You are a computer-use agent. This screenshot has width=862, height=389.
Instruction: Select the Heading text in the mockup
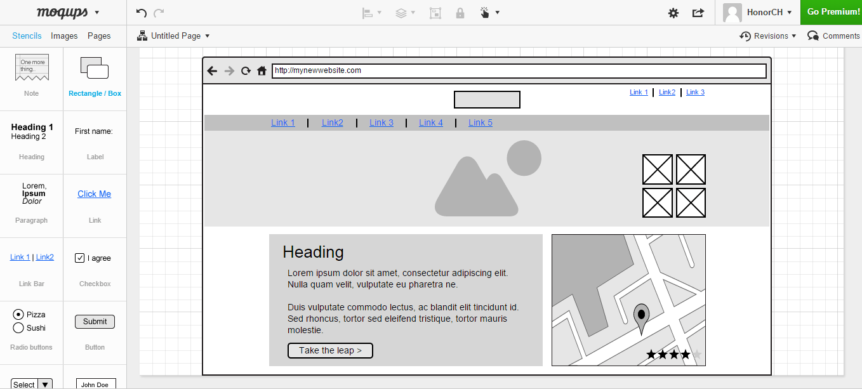point(313,252)
